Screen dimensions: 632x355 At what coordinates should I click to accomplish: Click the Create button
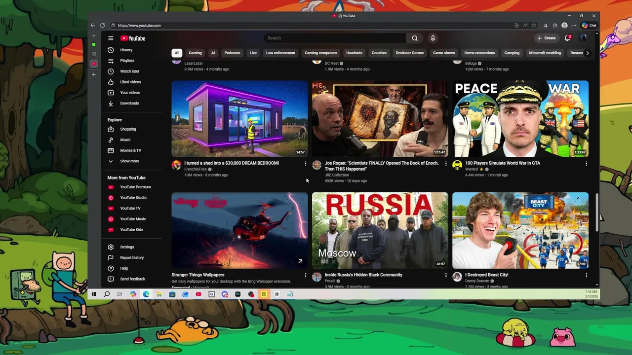(x=547, y=38)
